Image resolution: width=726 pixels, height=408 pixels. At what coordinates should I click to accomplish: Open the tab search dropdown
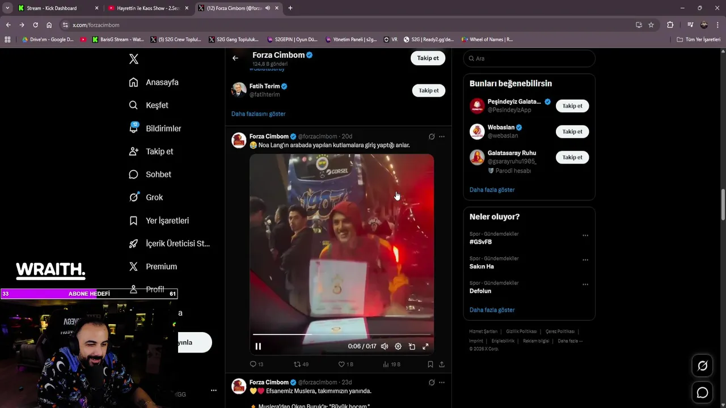[x=7, y=8]
